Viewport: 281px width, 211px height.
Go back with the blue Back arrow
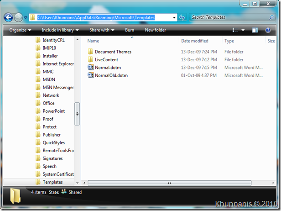[8, 17]
